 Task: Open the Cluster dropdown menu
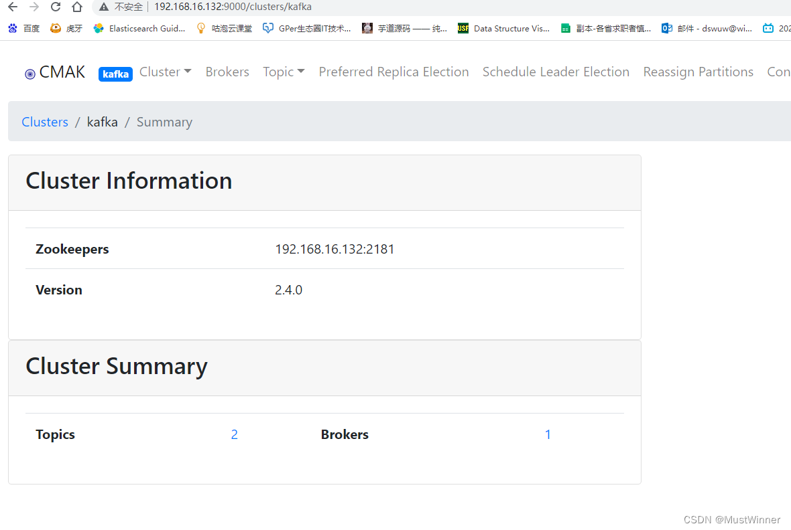coord(165,72)
